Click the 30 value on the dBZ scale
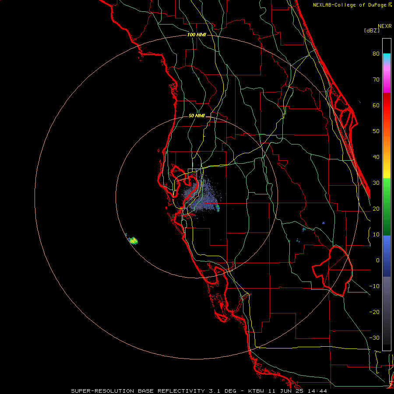394x394 pixels. 376,183
